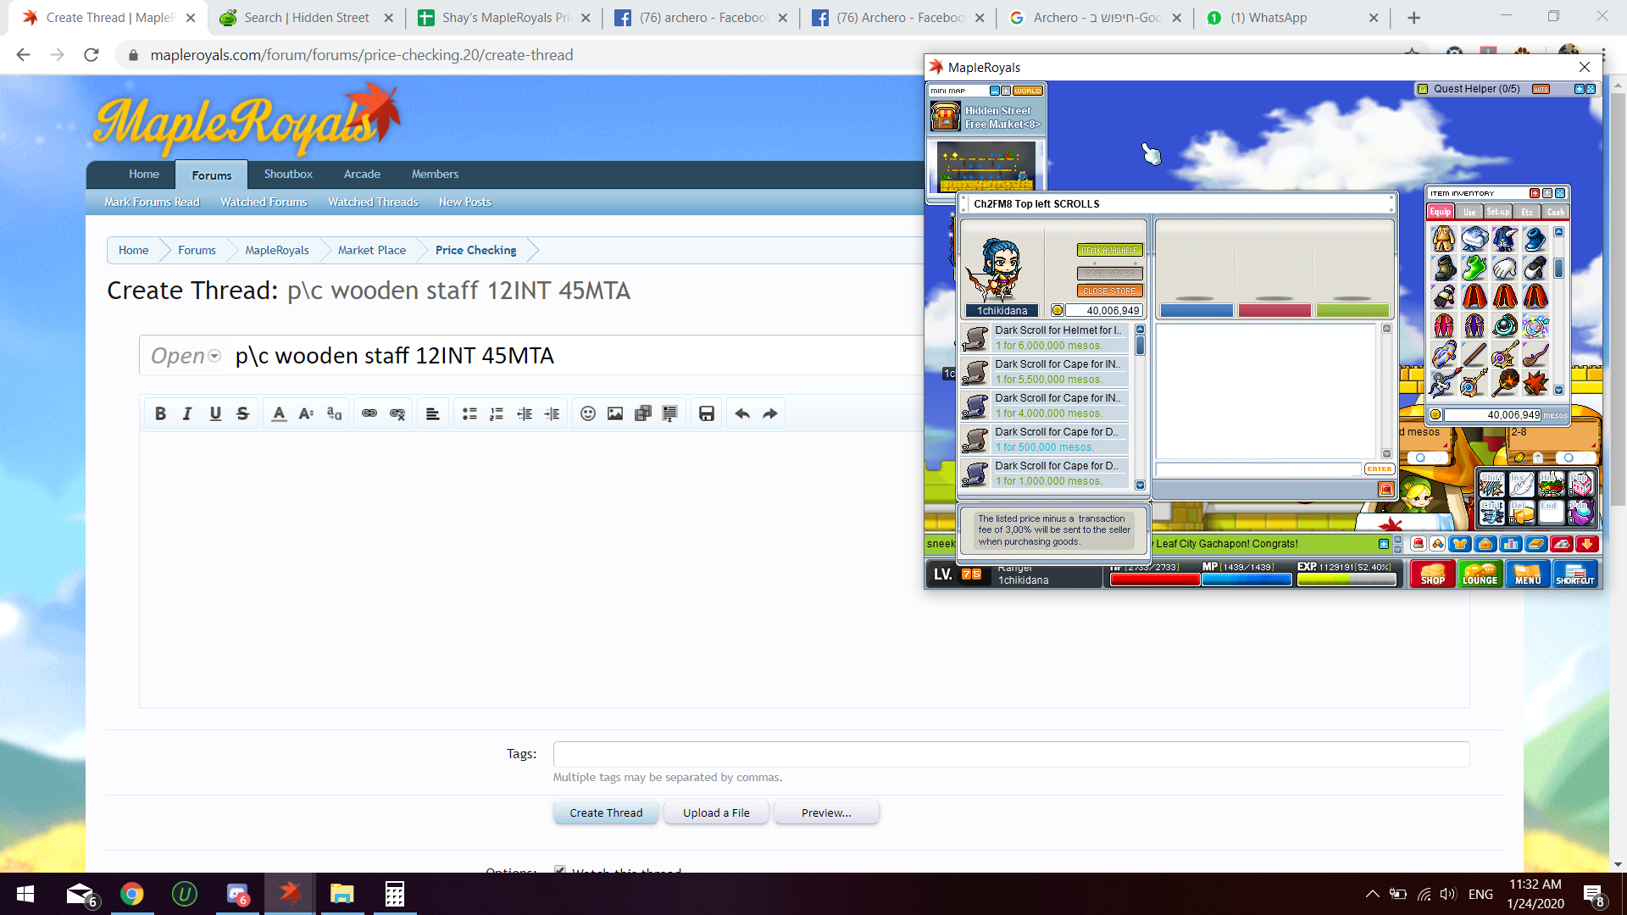The width and height of the screenshot is (1627, 915).
Task: Select the Etc tab in Item Inventory
Action: click(x=1527, y=212)
